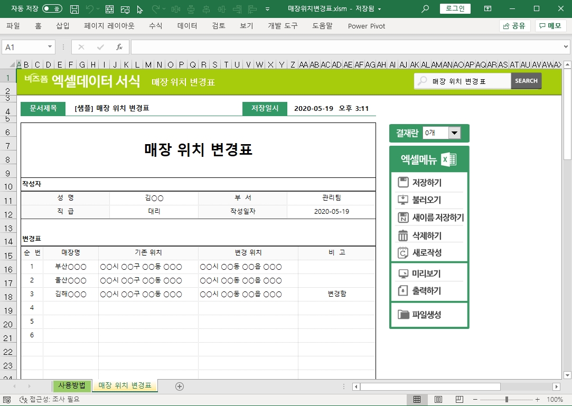This screenshot has height=406, width=572.
Task: Click the 미리보기 preview icon
Action: tap(403, 273)
